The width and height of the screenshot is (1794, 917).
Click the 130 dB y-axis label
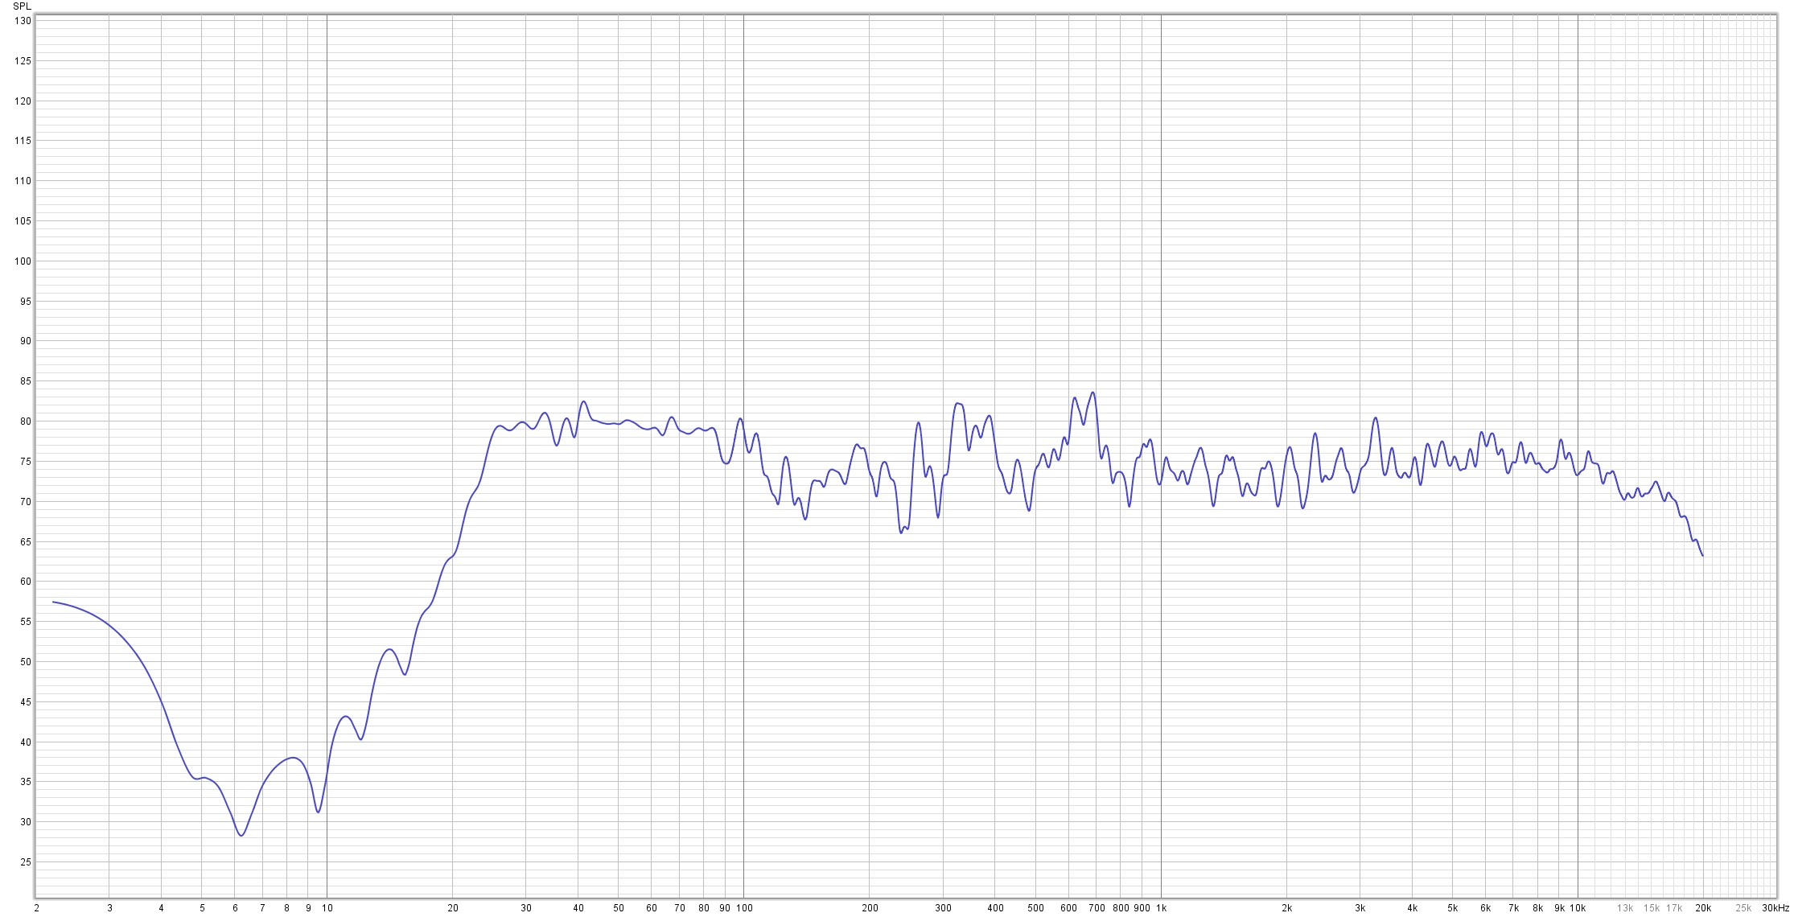[x=23, y=21]
